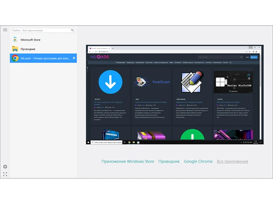Close the MLoads Chrome window entry
Screen dimensions: 273x204
click(x=74, y=58)
